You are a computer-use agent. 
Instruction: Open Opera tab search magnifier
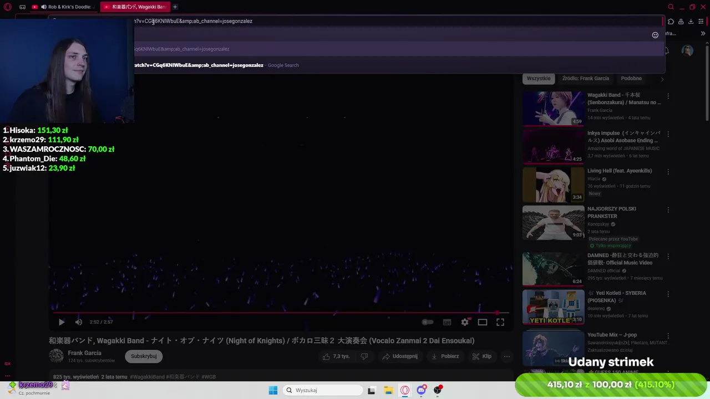(x=671, y=7)
